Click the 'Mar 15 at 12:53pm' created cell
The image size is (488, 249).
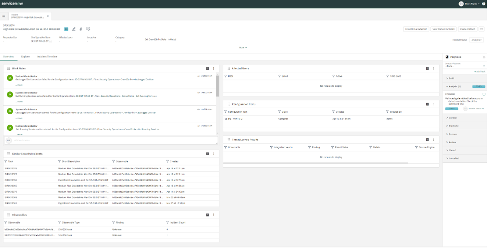click(x=176, y=203)
